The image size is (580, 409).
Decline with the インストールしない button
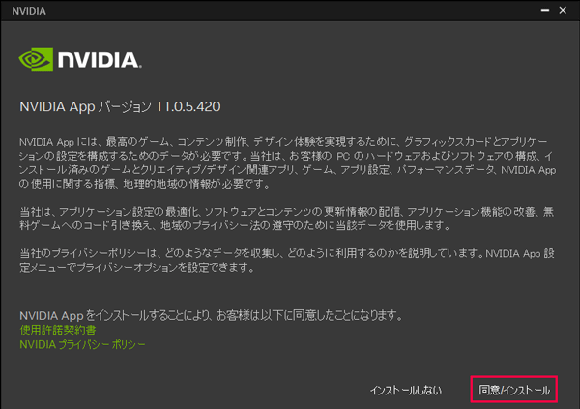click(406, 390)
